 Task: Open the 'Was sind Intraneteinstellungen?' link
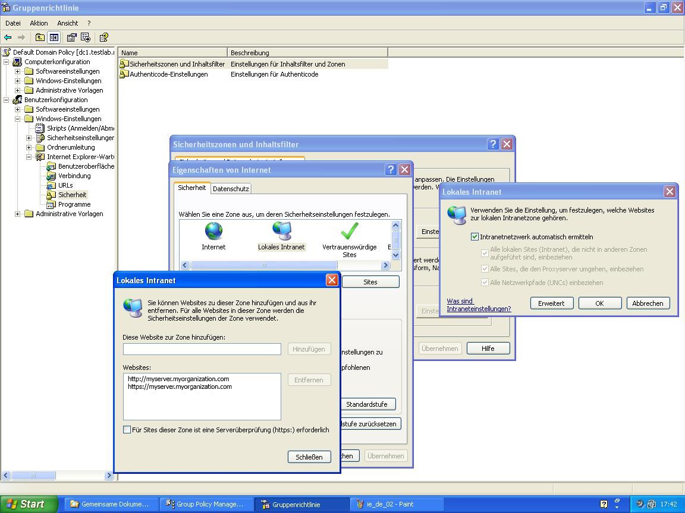[479, 305]
